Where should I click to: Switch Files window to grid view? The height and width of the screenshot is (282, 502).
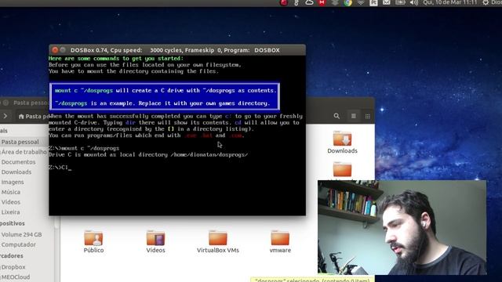click(368, 116)
